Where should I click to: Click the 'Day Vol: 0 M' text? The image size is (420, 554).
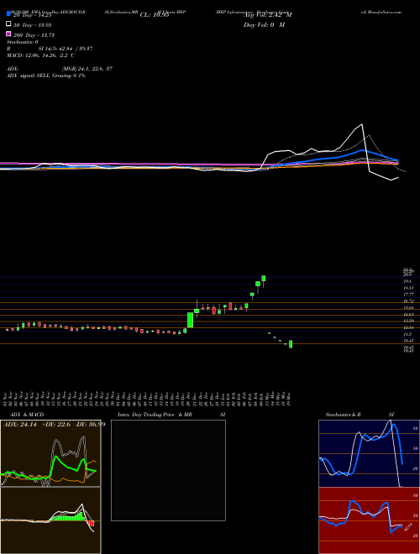tap(264, 25)
